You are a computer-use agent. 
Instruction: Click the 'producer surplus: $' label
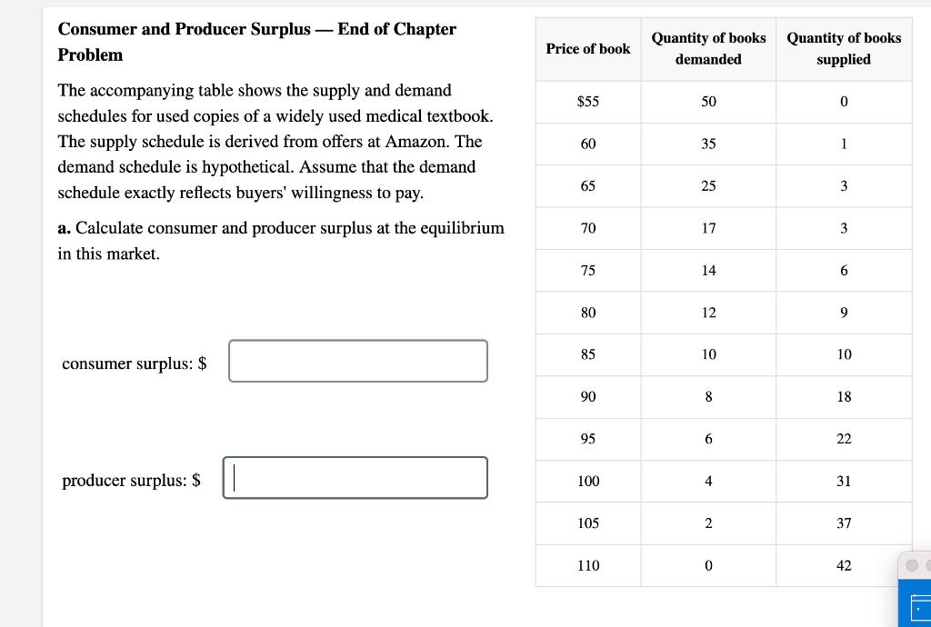tap(131, 480)
